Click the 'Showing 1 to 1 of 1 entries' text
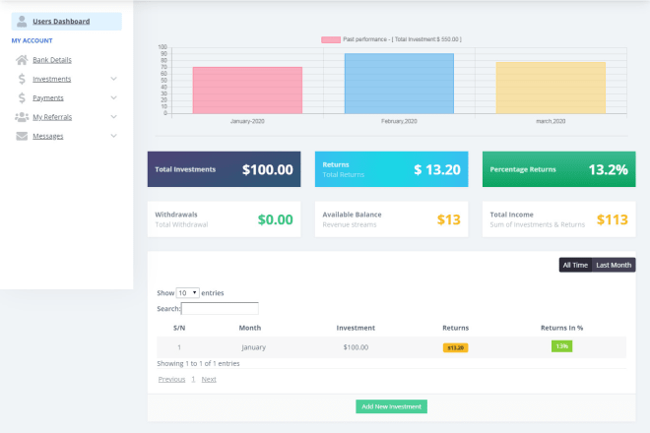Screen dimensions: 650x433 (198, 363)
